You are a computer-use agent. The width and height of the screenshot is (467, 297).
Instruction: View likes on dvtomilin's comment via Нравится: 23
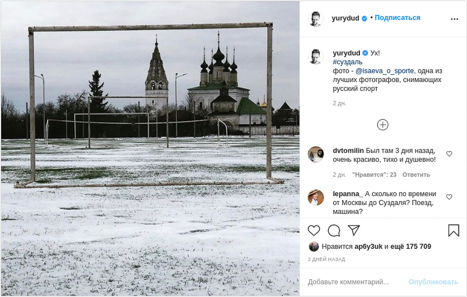(374, 175)
